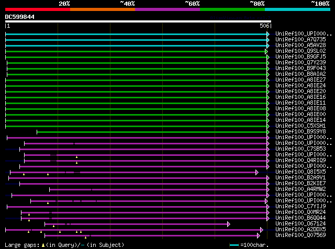This screenshot has height=249, width=335.
Task: Select the UniRef100_A8IE27 label
Action: coord(300,80)
